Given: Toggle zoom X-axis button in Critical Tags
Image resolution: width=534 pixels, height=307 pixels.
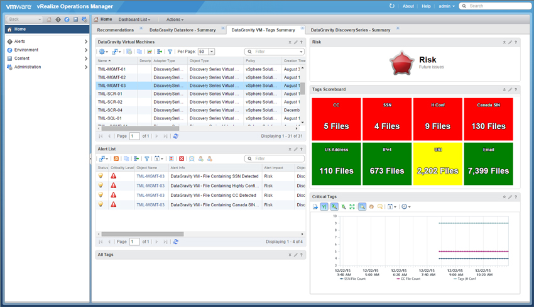Looking at the screenshot, I should click(x=334, y=207).
